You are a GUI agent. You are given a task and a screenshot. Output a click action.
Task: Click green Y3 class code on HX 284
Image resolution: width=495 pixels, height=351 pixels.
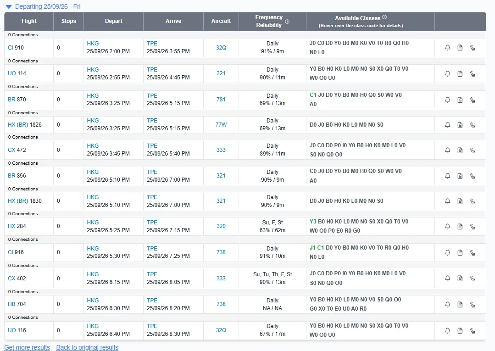(313, 222)
